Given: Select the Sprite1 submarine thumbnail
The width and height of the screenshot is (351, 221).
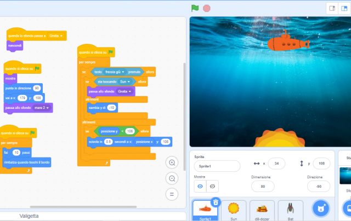Looking at the screenshot, I should (x=205, y=211).
